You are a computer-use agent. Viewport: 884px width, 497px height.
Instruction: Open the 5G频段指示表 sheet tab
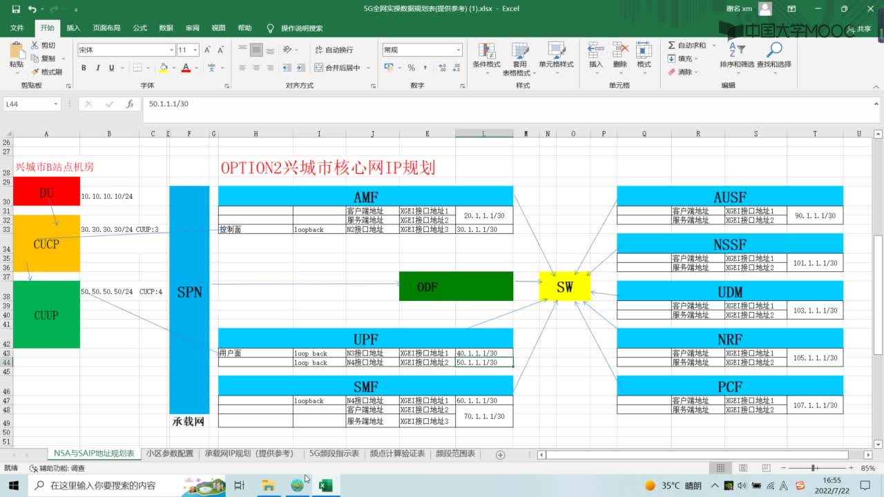tap(334, 454)
